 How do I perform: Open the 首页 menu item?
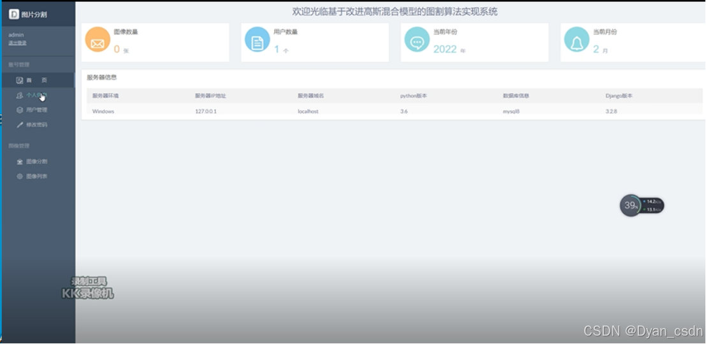pos(38,80)
